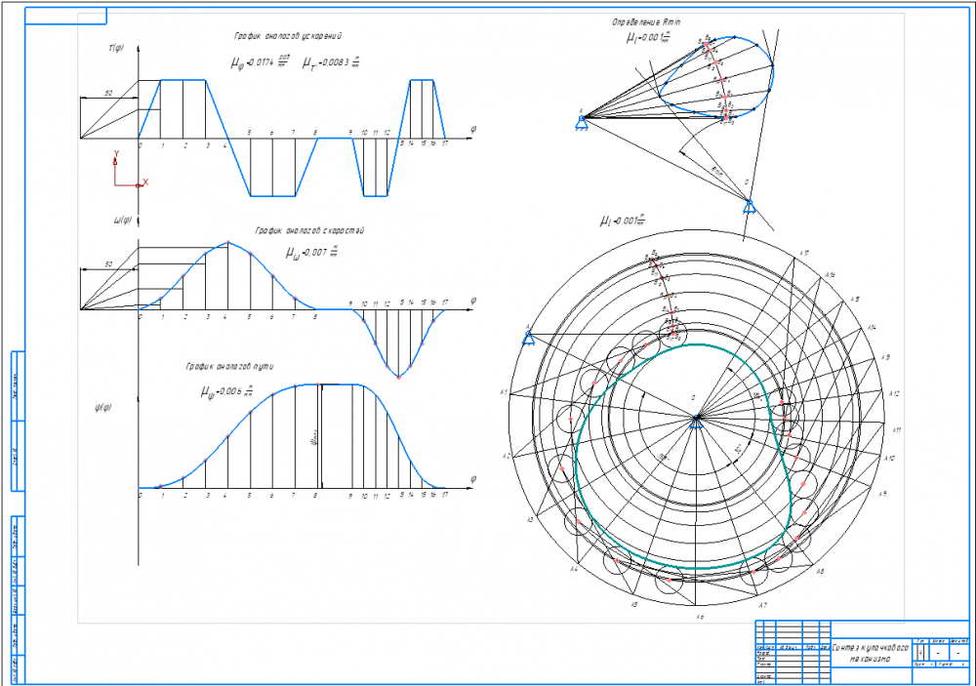Click the 'График аналогов скоростей' title
This screenshot has width=976, height=686.
(309, 230)
